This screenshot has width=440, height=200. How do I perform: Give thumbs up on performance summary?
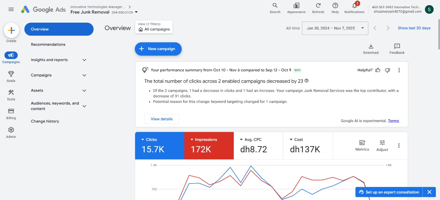click(378, 70)
